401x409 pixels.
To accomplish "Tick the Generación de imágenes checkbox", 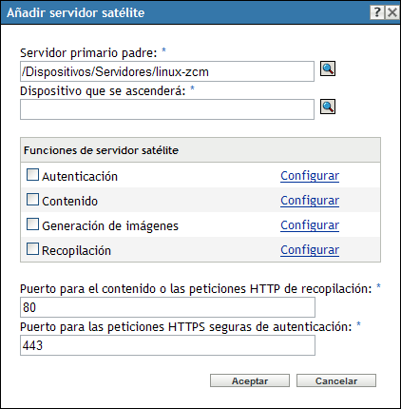I will coord(32,224).
